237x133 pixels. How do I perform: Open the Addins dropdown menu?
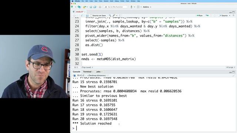(x=147, y=7)
